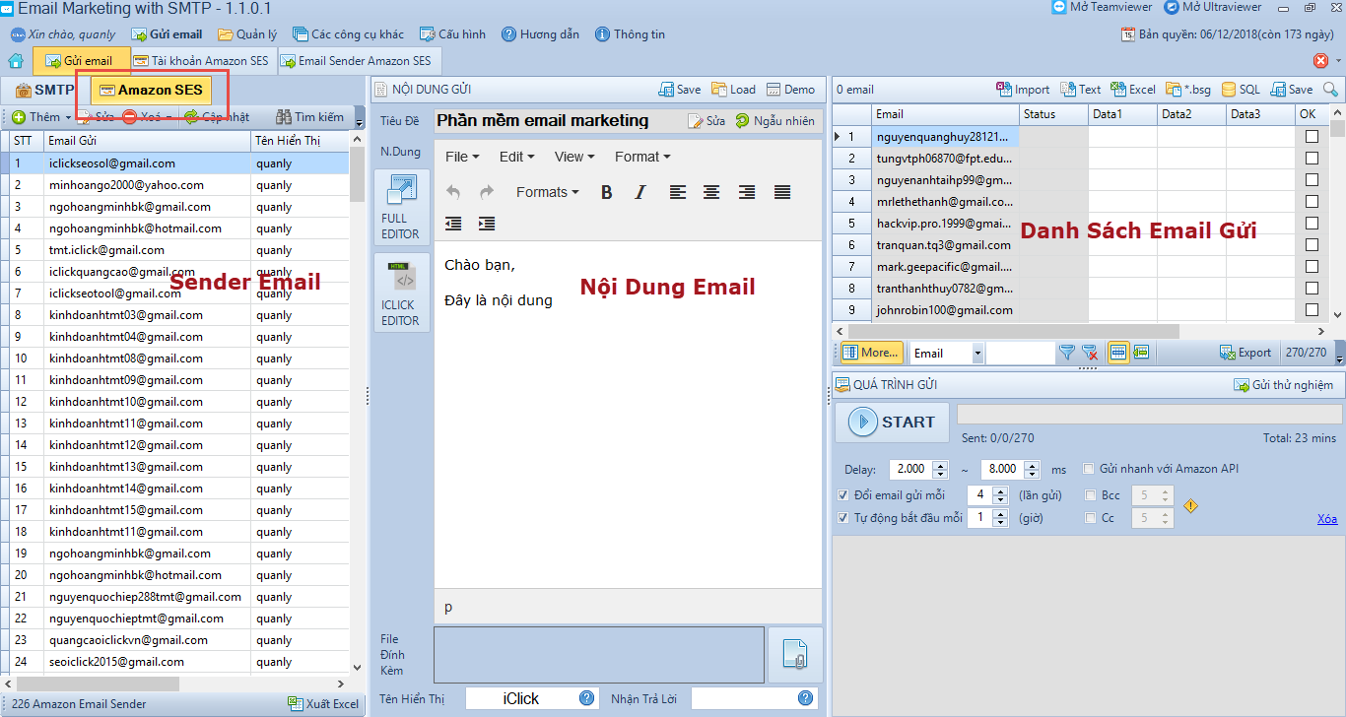The height and width of the screenshot is (717, 1346).
Task: Enable the Bcc checkbox
Action: pos(1090,495)
